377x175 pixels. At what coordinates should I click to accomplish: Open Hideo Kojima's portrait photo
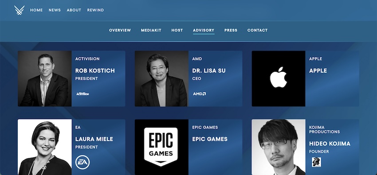[279, 147]
